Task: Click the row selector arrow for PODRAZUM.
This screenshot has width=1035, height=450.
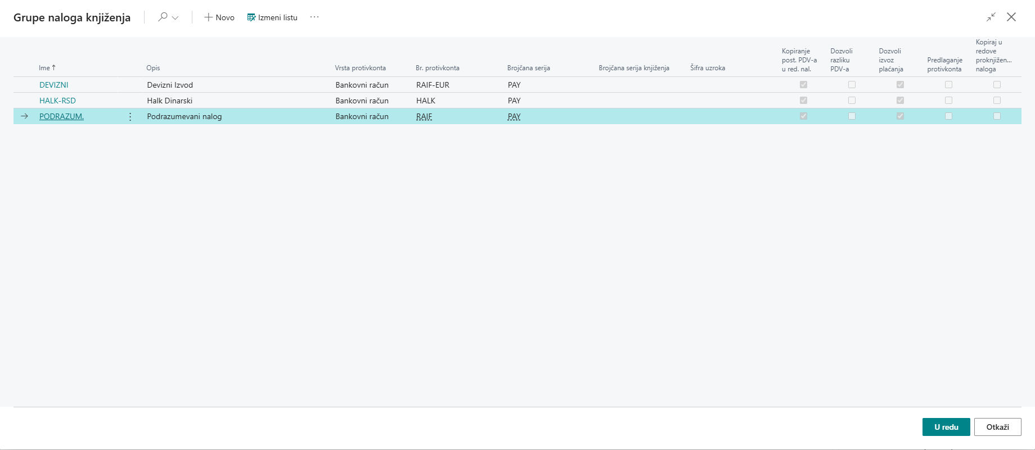Action: click(24, 116)
